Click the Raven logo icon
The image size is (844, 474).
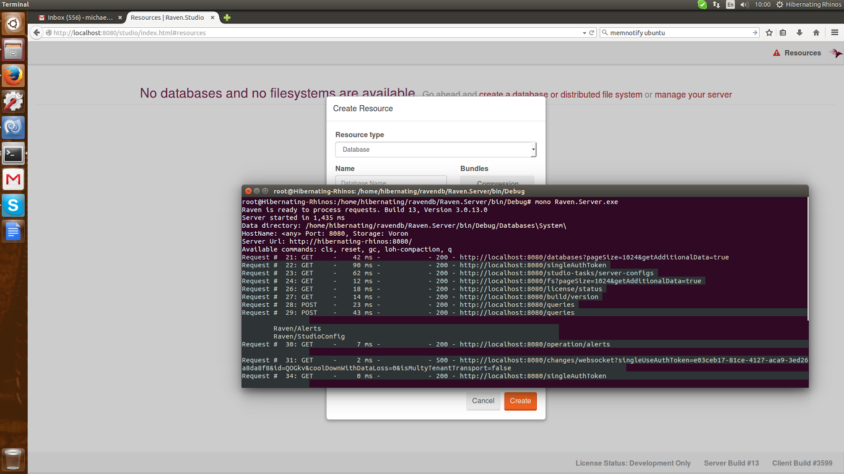[x=836, y=53]
